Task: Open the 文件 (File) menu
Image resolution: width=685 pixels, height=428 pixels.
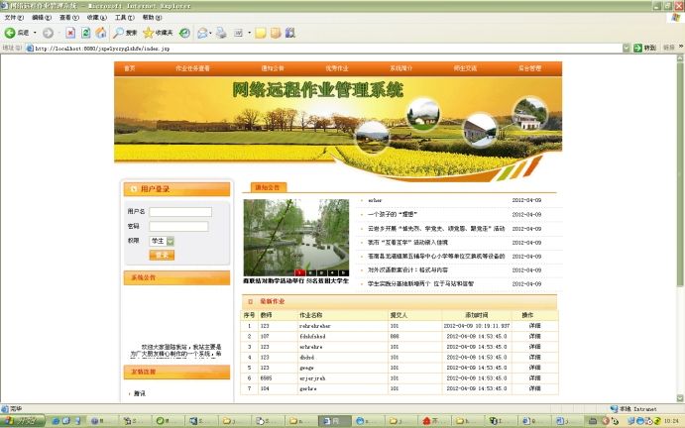Action: tap(14, 18)
